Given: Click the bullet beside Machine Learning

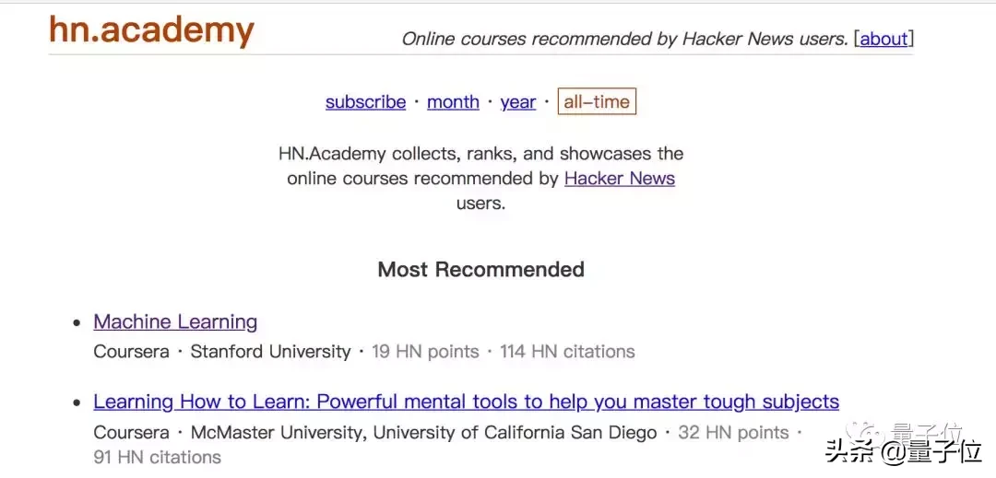Looking at the screenshot, I should [77, 323].
